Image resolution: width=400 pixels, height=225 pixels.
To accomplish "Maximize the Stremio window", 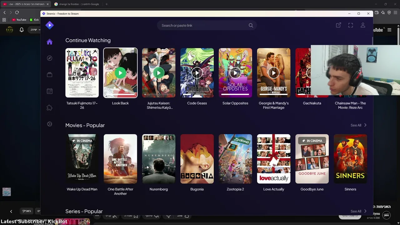I will tap(359, 13).
